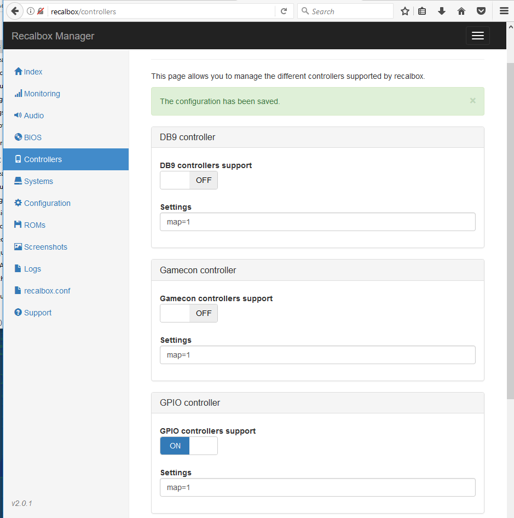Image resolution: width=514 pixels, height=518 pixels.
Task: Click the ROMs floppy disk icon
Action: (x=18, y=225)
